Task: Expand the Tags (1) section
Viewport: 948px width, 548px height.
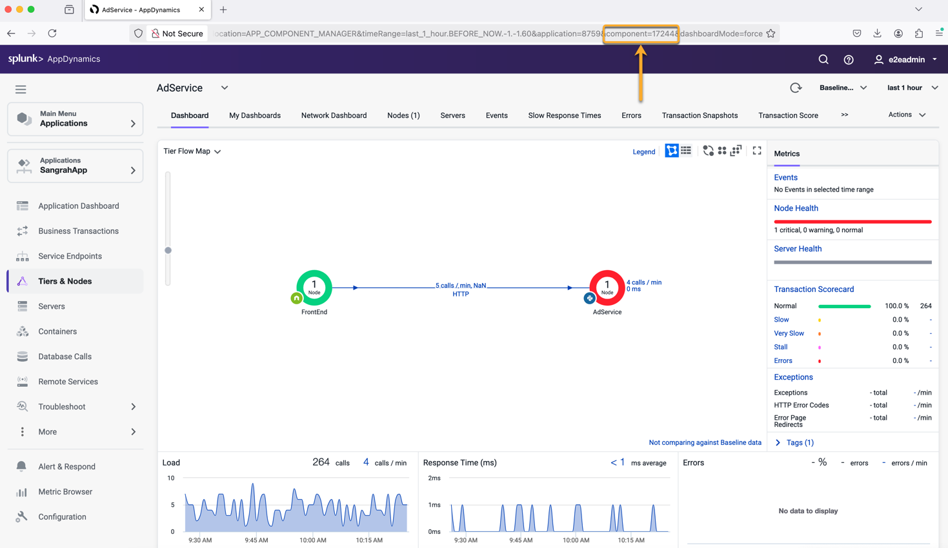Action: coord(794,442)
